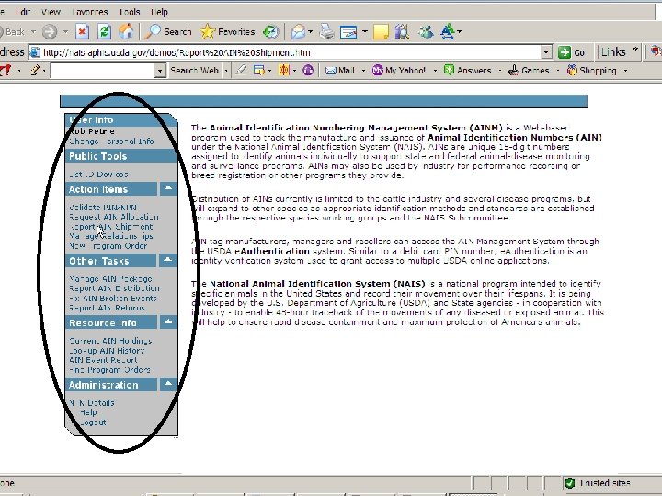Open Shopping toolbar button
Screen dimensions: 662x496
click(x=592, y=71)
